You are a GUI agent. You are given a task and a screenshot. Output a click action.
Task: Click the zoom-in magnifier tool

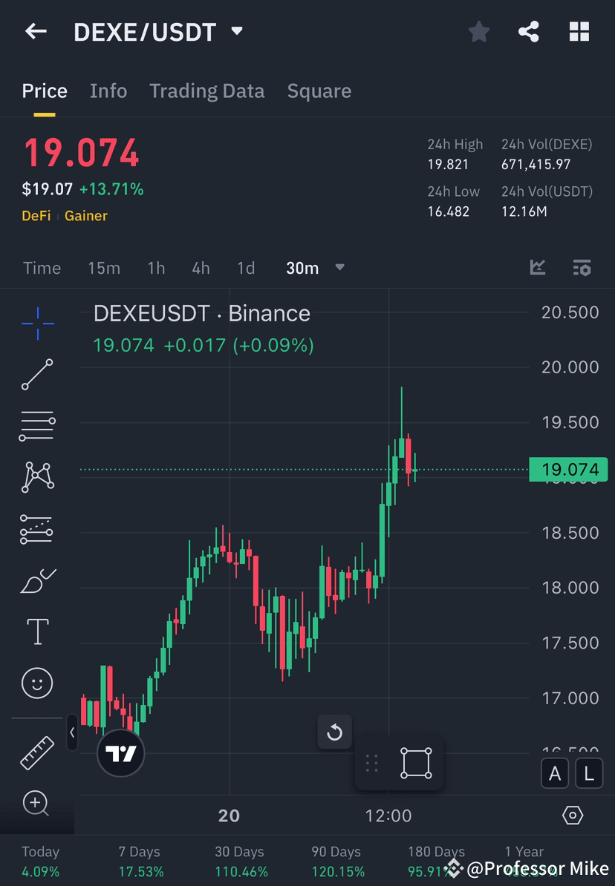[x=37, y=804]
